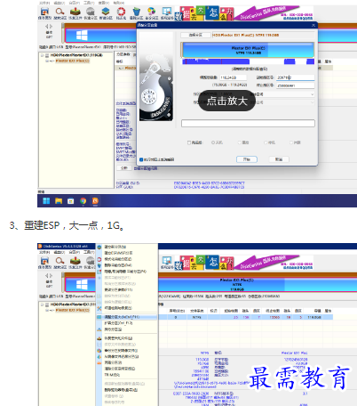Click disk navigation arrows in upper screenshot
Screen dimensions: 357x406
(49, 26)
